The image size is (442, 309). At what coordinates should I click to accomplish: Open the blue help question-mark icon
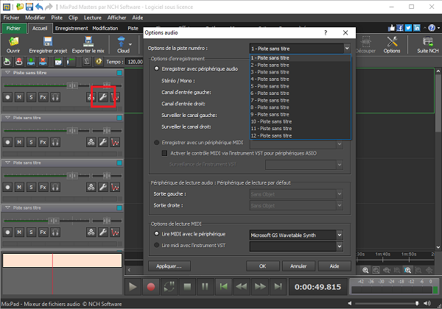click(432, 28)
